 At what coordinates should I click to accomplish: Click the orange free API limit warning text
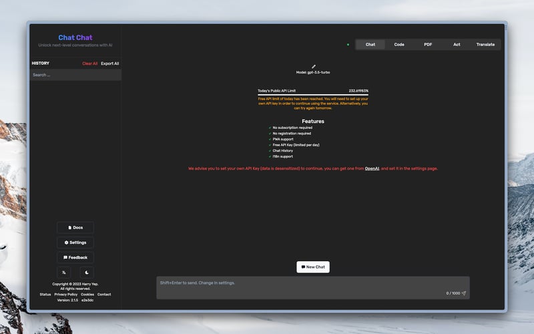pos(313,104)
